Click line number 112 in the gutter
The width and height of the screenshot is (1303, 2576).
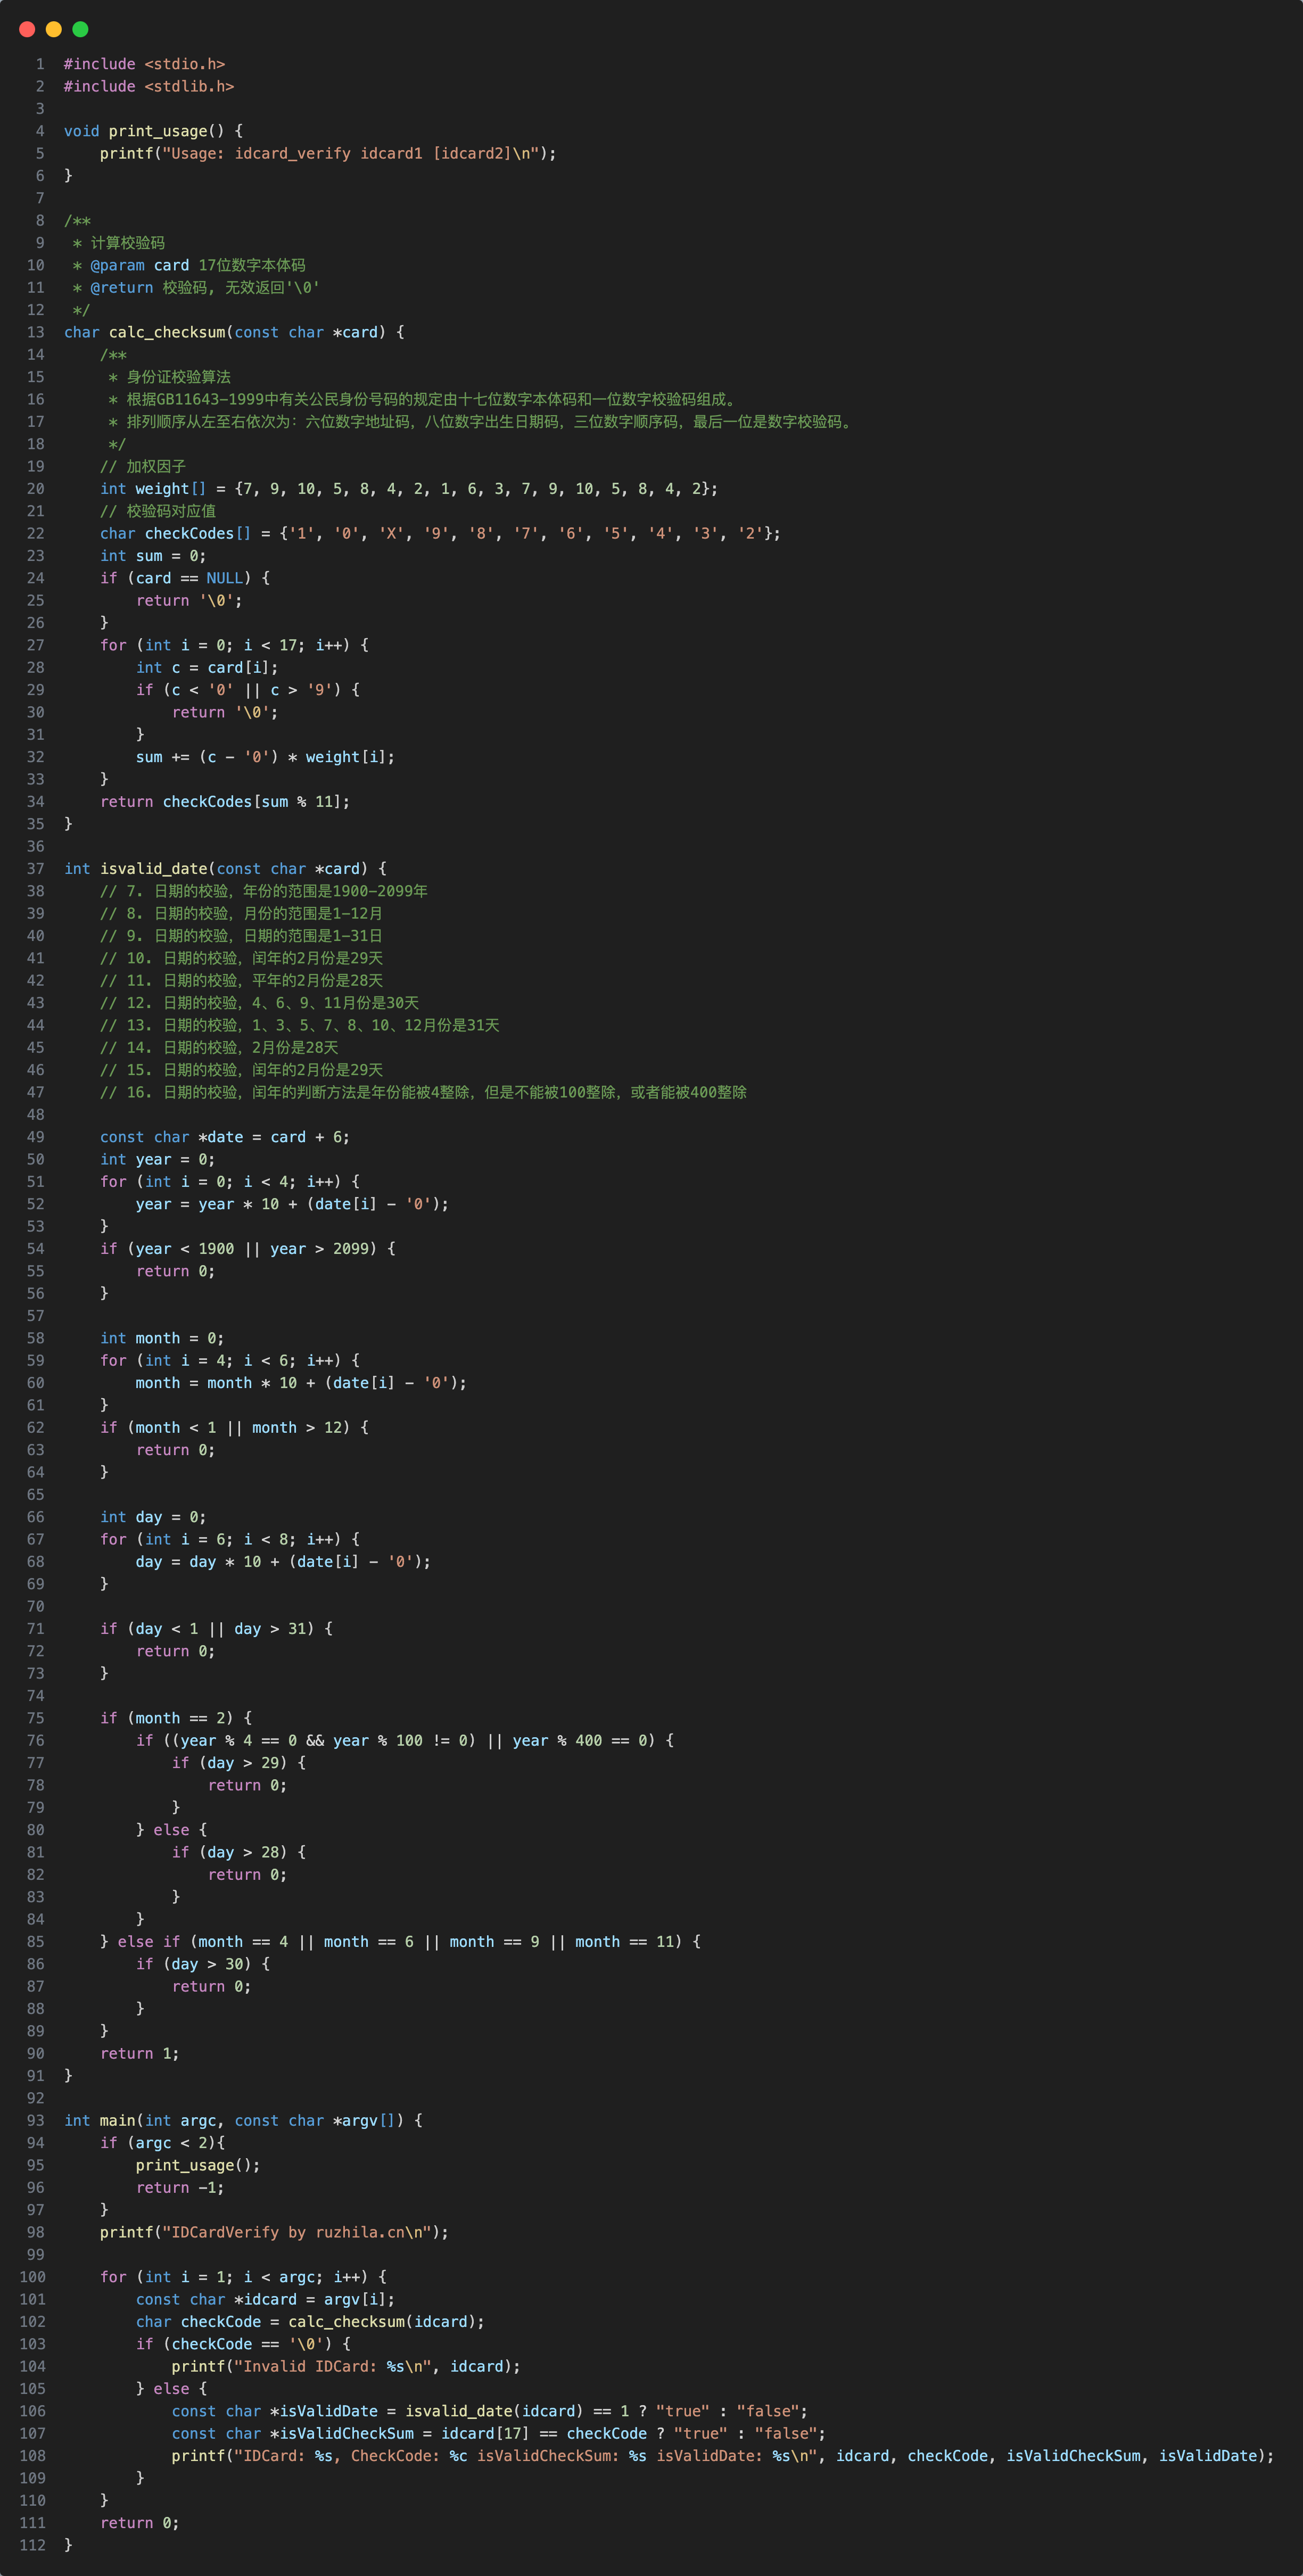(32, 2545)
